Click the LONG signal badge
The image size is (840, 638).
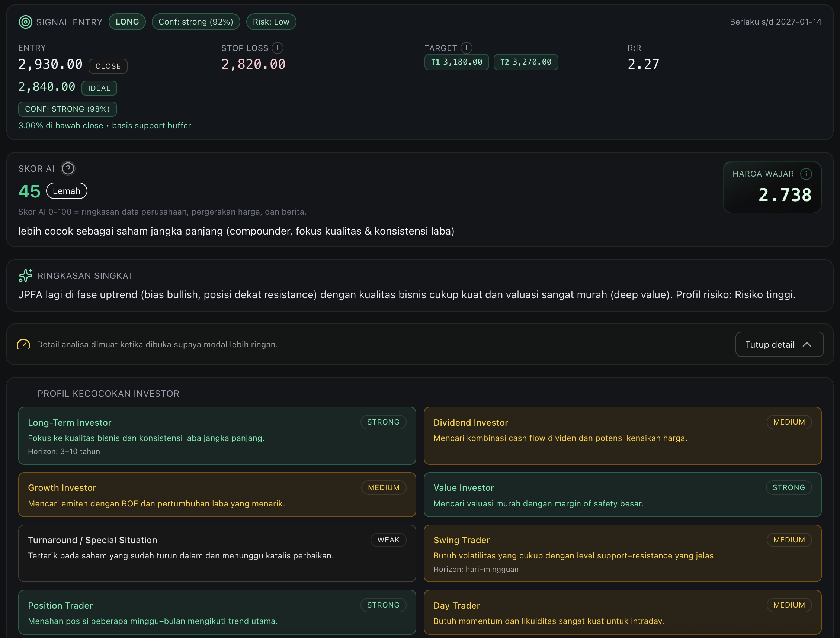click(x=127, y=22)
